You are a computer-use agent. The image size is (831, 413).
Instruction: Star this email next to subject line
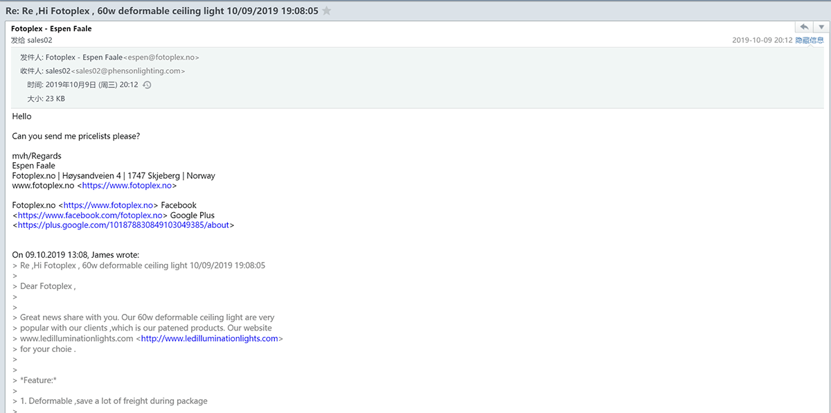tap(327, 11)
